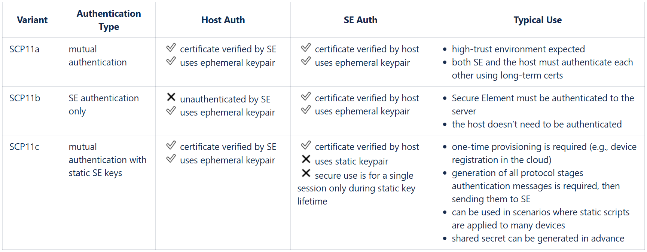Select the SCP11a variant cell
This screenshot has height=252, width=647.
(24, 49)
